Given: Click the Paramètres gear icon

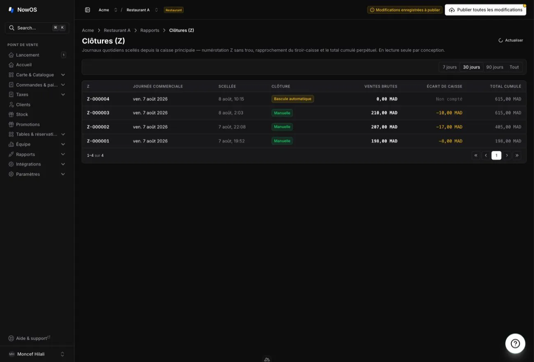Looking at the screenshot, I should 11,174.
